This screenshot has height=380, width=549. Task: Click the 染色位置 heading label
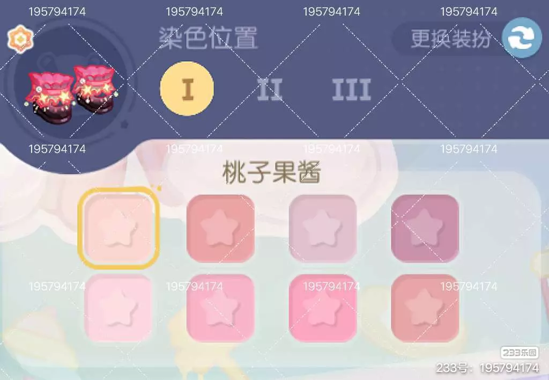(209, 38)
